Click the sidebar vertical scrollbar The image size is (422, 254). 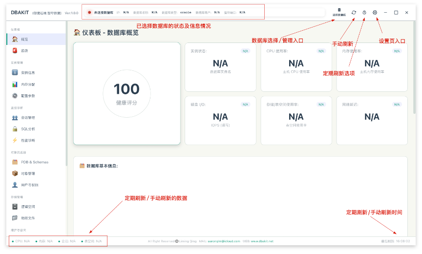point(66,94)
